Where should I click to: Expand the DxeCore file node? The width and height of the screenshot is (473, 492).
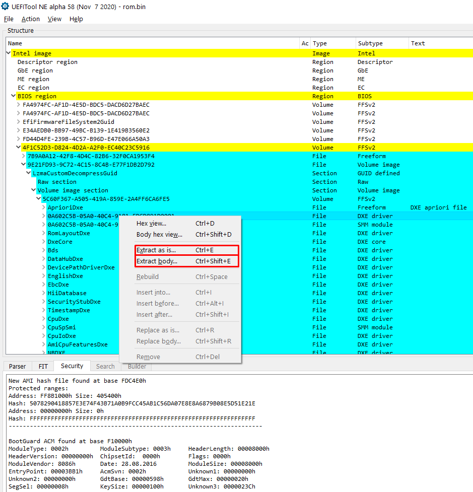(44, 242)
